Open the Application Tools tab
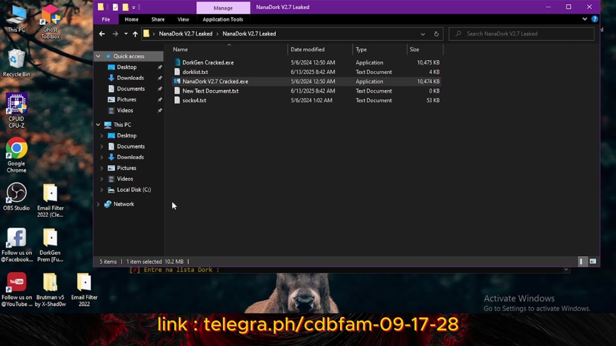Viewport: 616px width, 346px height. click(223, 19)
